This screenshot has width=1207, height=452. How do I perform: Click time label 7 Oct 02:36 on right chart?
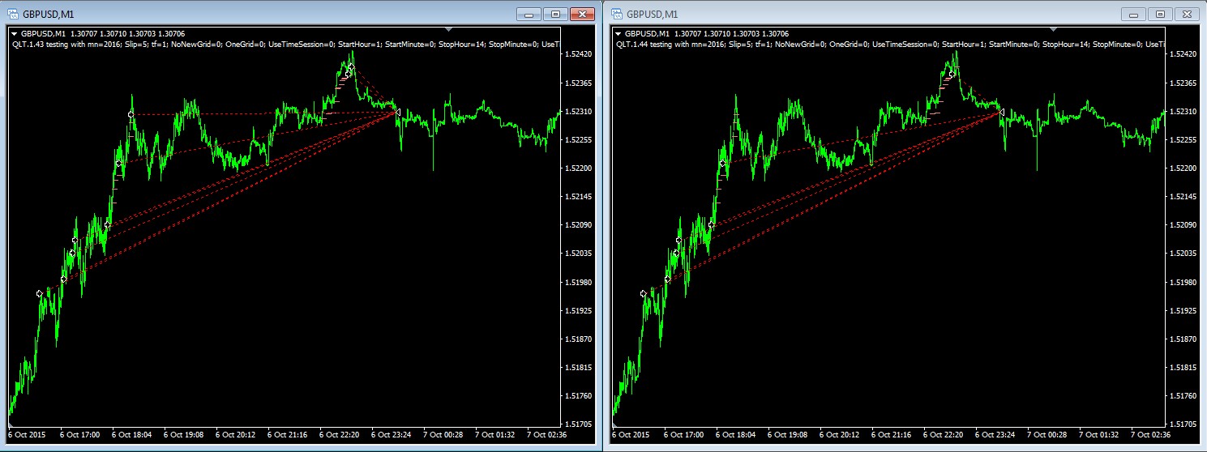click(1152, 435)
